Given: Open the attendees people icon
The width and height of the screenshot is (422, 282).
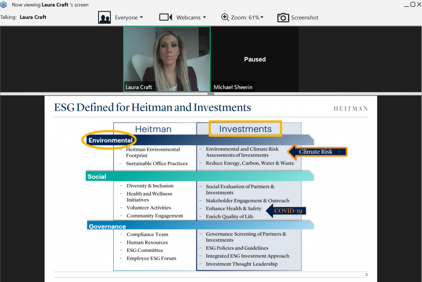Looking at the screenshot, I should (104, 17).
